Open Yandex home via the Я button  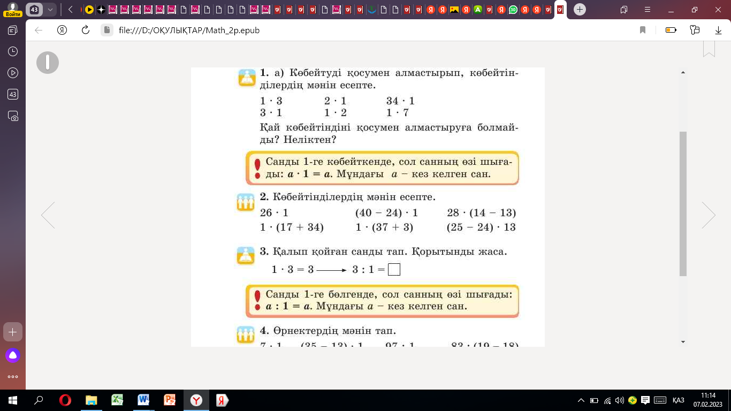62,31
